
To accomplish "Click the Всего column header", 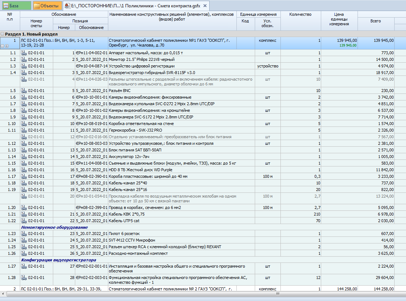I will 376,21.
